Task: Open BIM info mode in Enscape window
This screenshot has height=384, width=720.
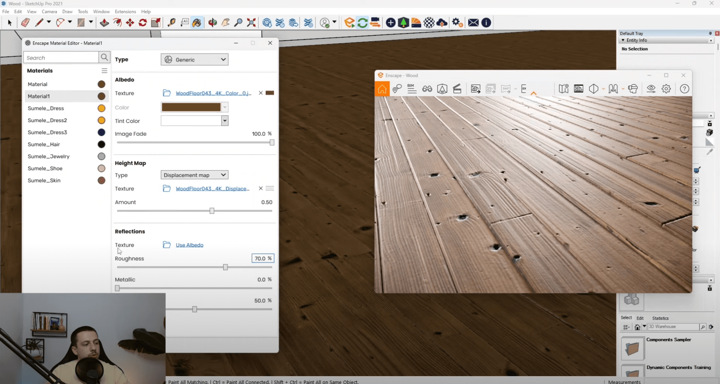Action: pyautogui.click(x=412, y=89)
